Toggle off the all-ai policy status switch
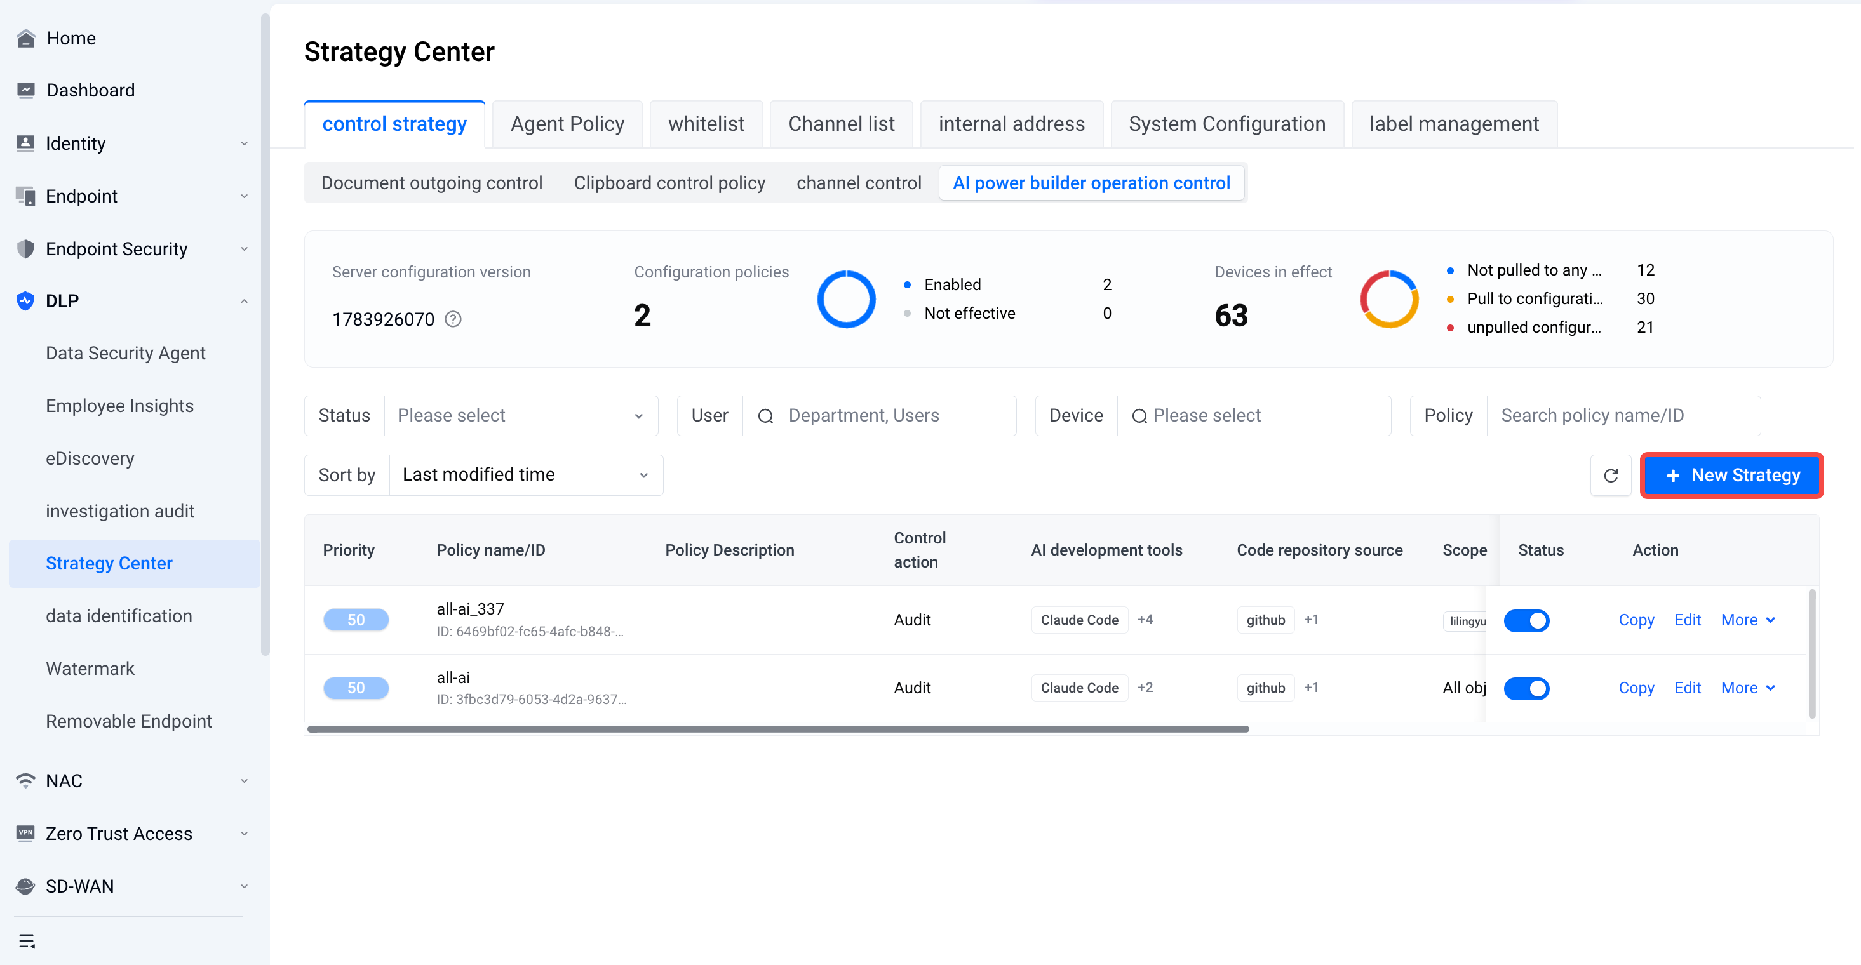 pos(1526,688)
